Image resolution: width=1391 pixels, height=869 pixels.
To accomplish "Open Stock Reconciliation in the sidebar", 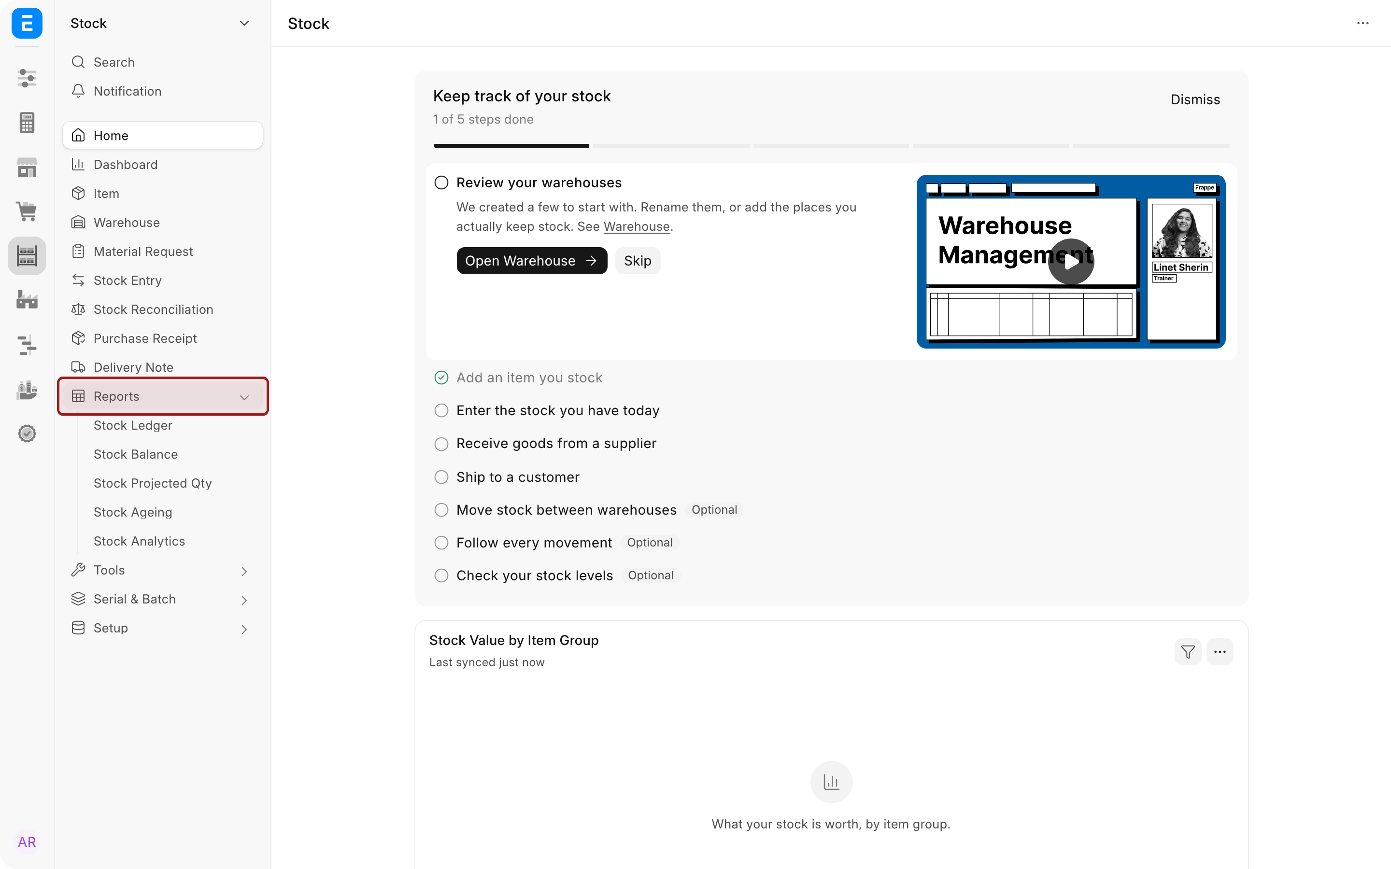I will (162, 309).
